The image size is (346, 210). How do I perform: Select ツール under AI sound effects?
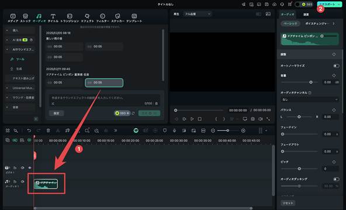coord(20,60)
